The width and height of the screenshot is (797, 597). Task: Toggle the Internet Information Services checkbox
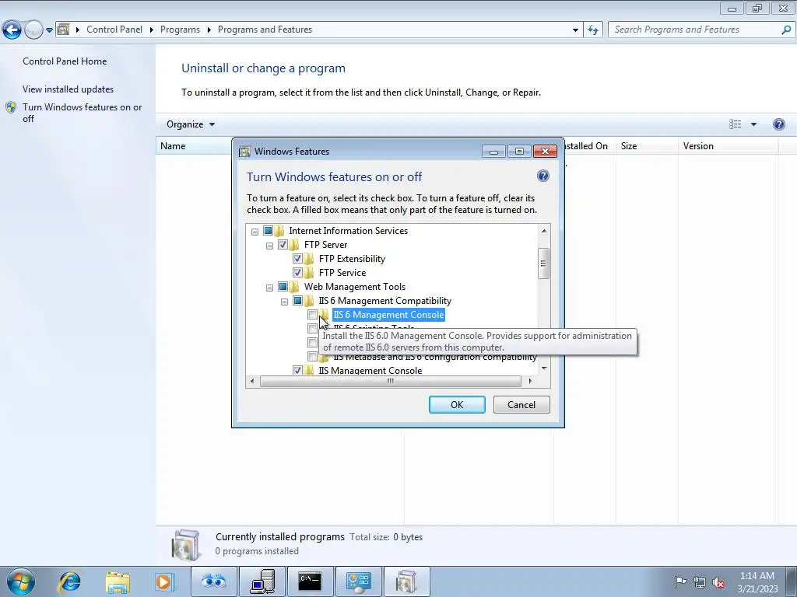coord(268,230)
